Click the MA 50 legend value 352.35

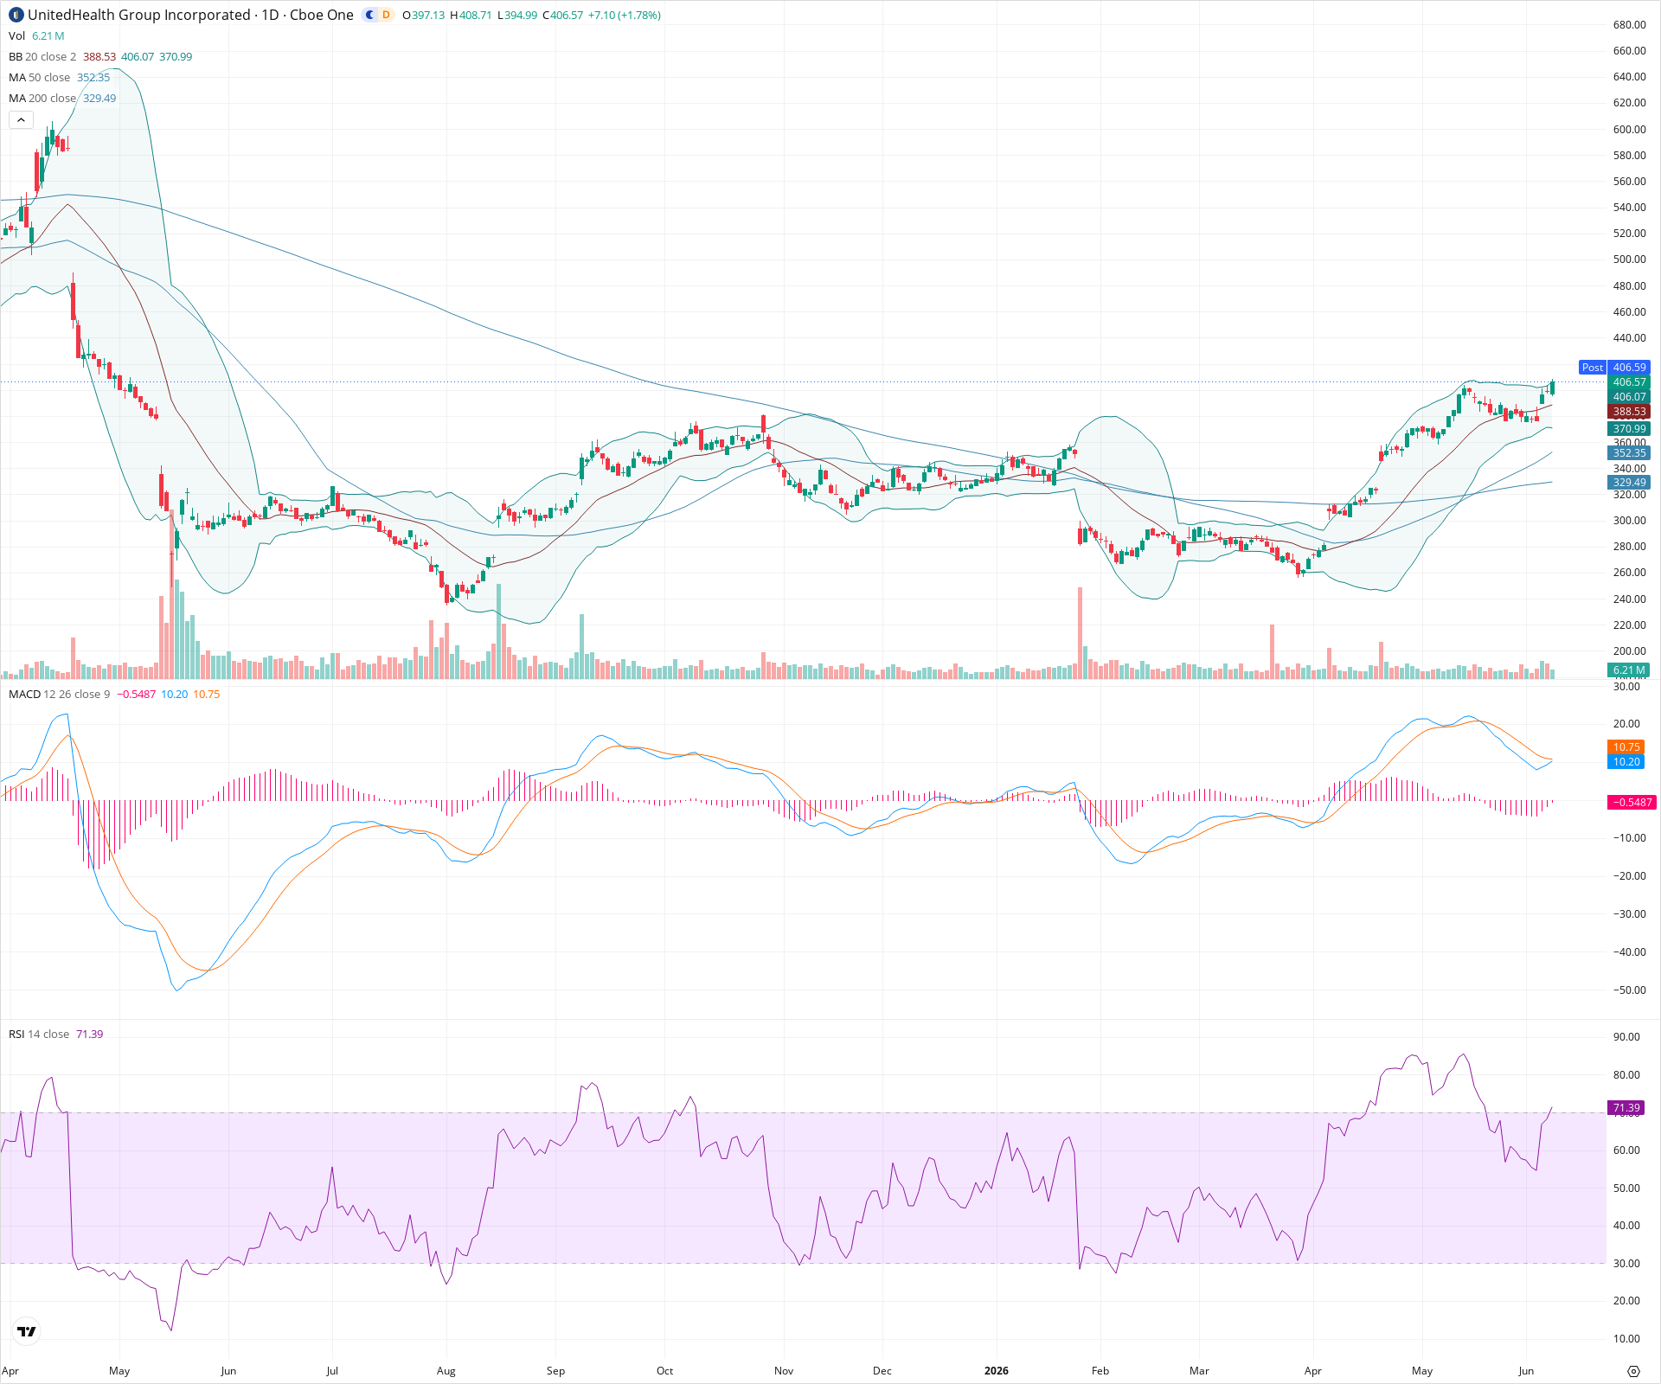[93, 77]
